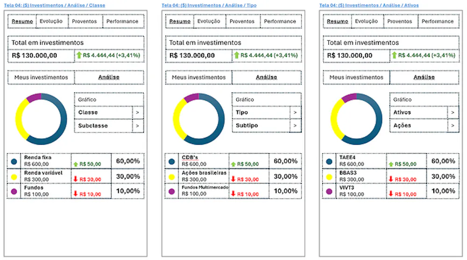Click red loss arrow in Ações brasileiras row

233,179
